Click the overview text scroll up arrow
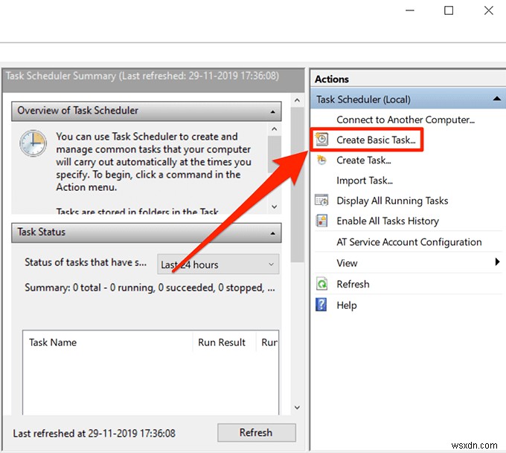This screenshot has height=453, width=506. pyautogui.click(x=275, y=129)
